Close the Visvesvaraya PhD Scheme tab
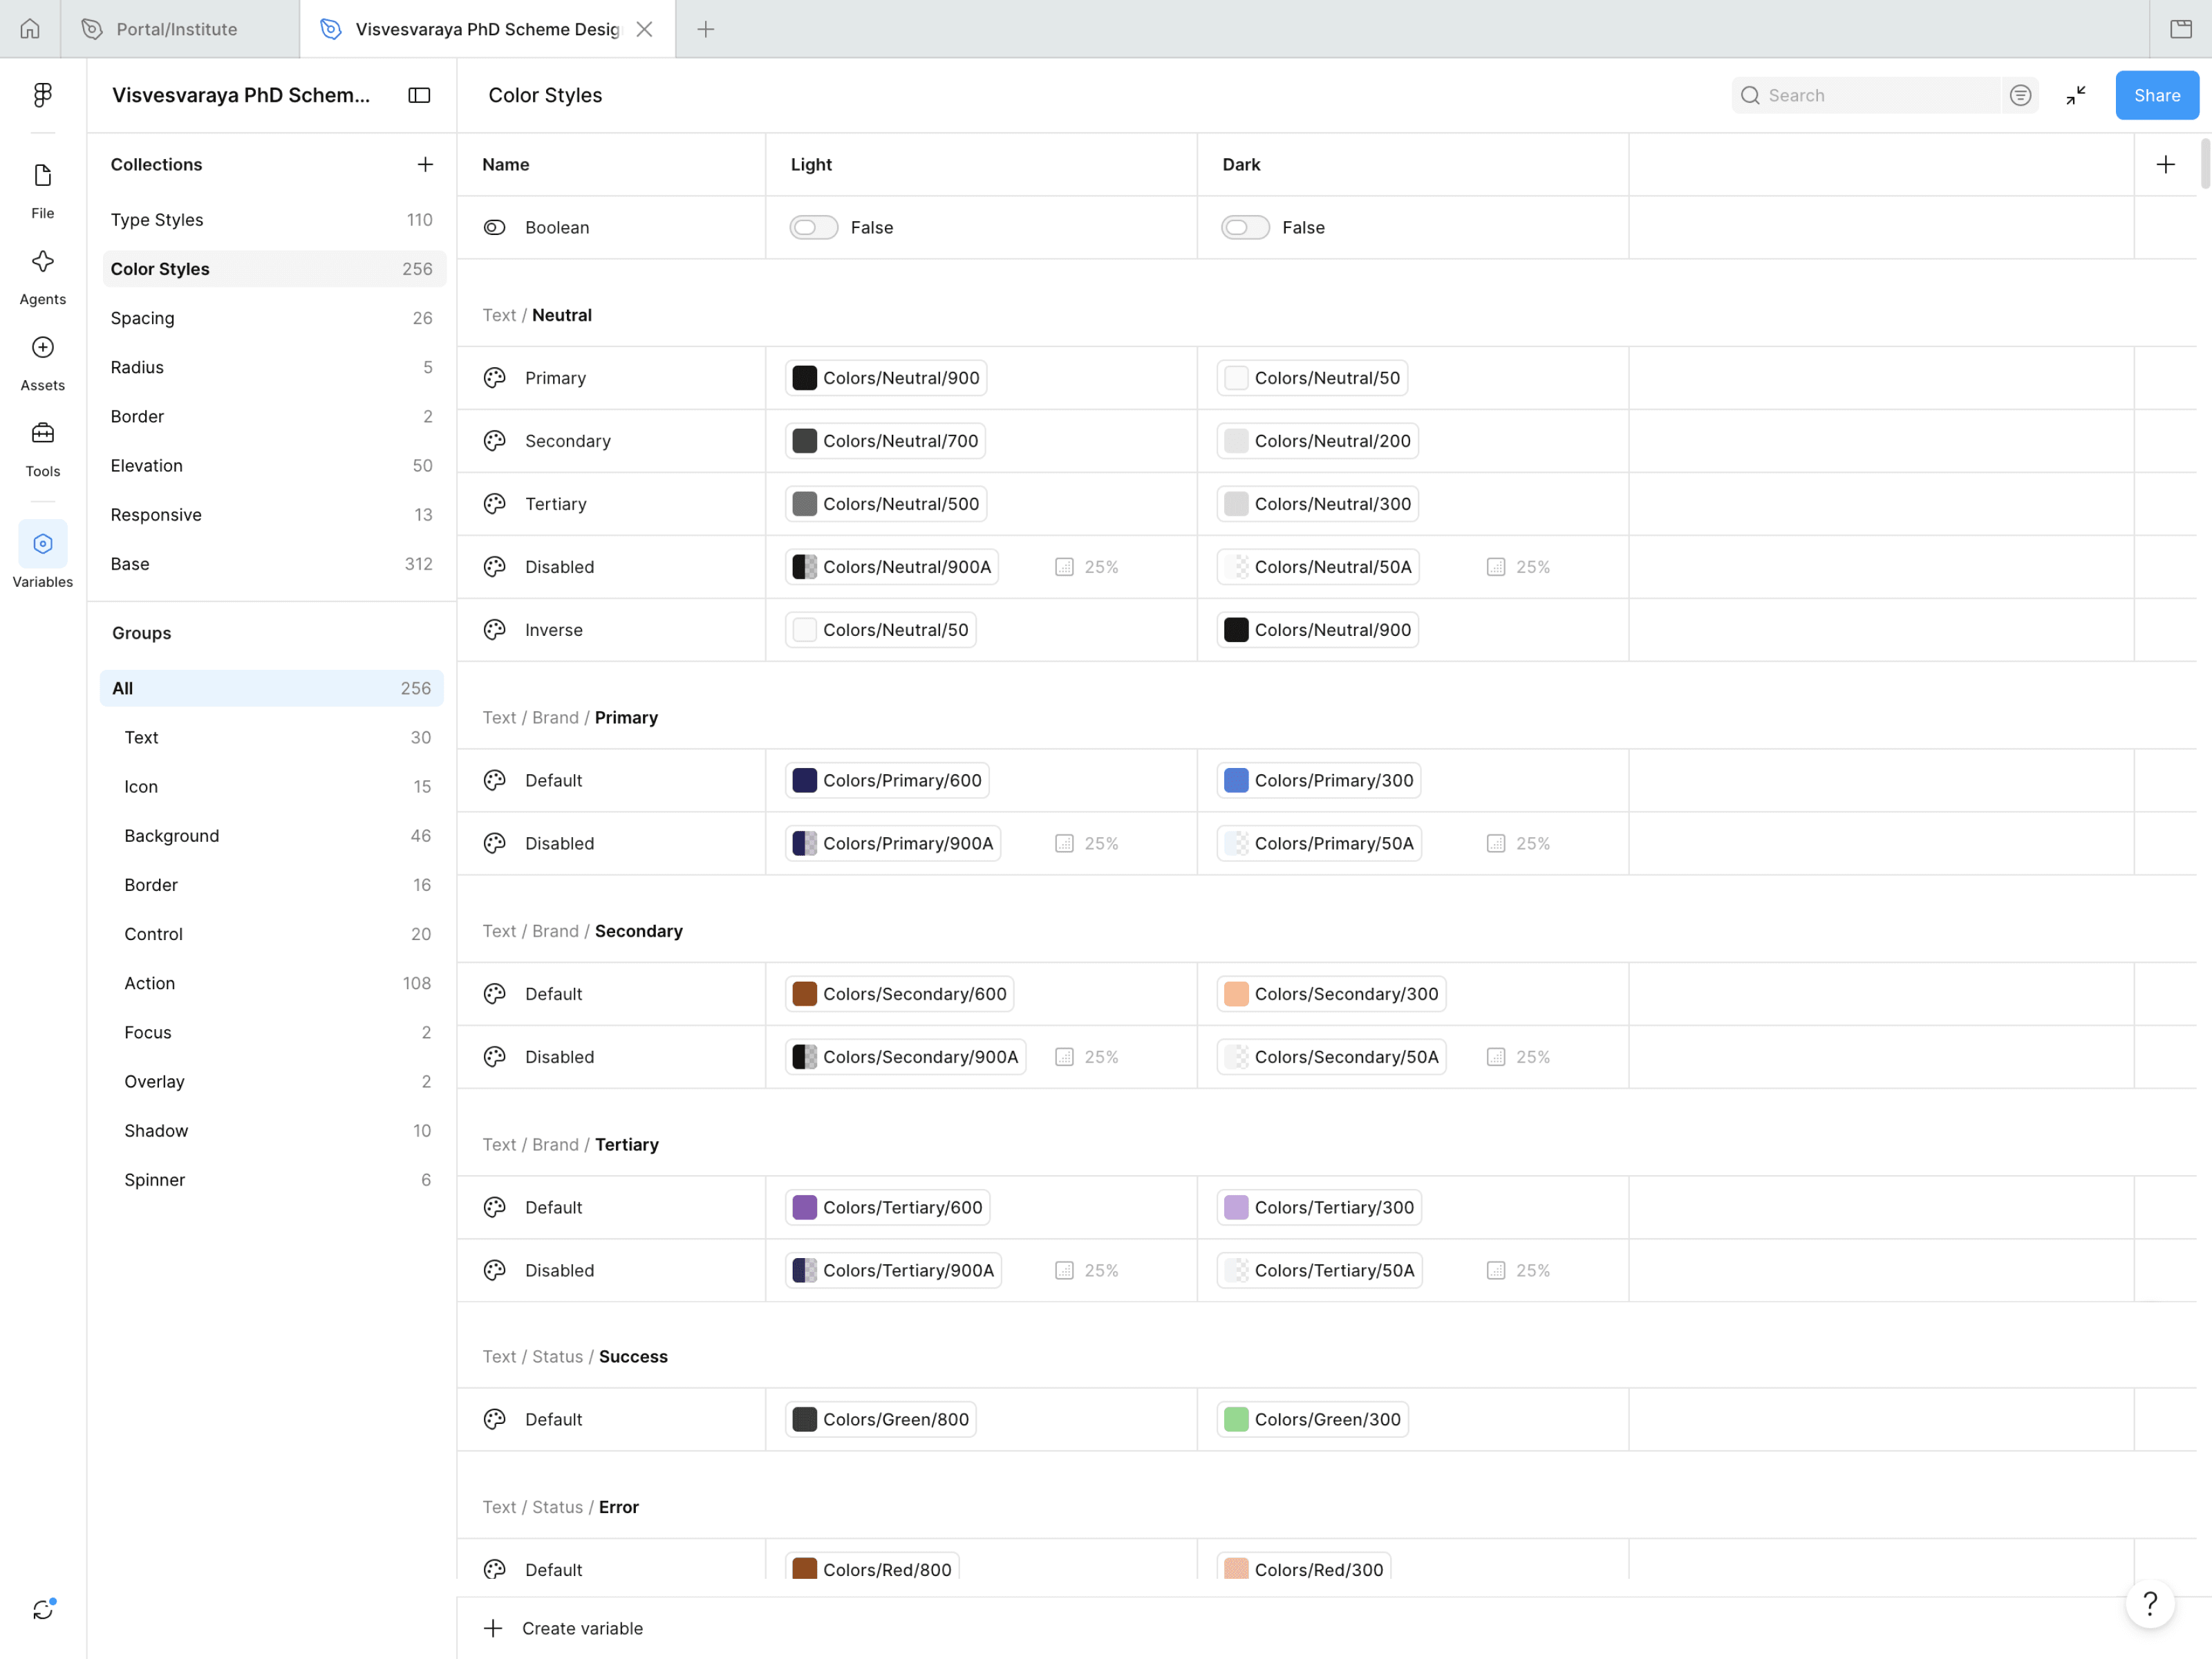This screenshot has height=1659, width=2212. tap(645, 29)
